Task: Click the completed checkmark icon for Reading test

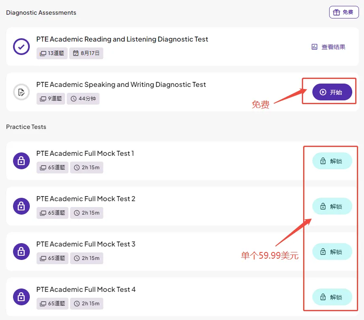Action: (x=21, y=47)
